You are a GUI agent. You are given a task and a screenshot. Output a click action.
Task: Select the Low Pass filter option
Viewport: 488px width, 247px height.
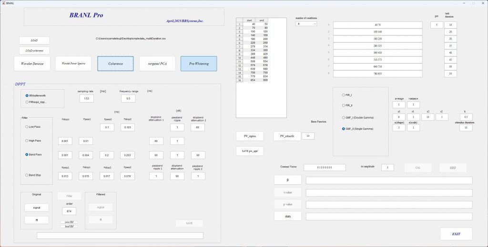pyautogui.click(x=33, y=127)
